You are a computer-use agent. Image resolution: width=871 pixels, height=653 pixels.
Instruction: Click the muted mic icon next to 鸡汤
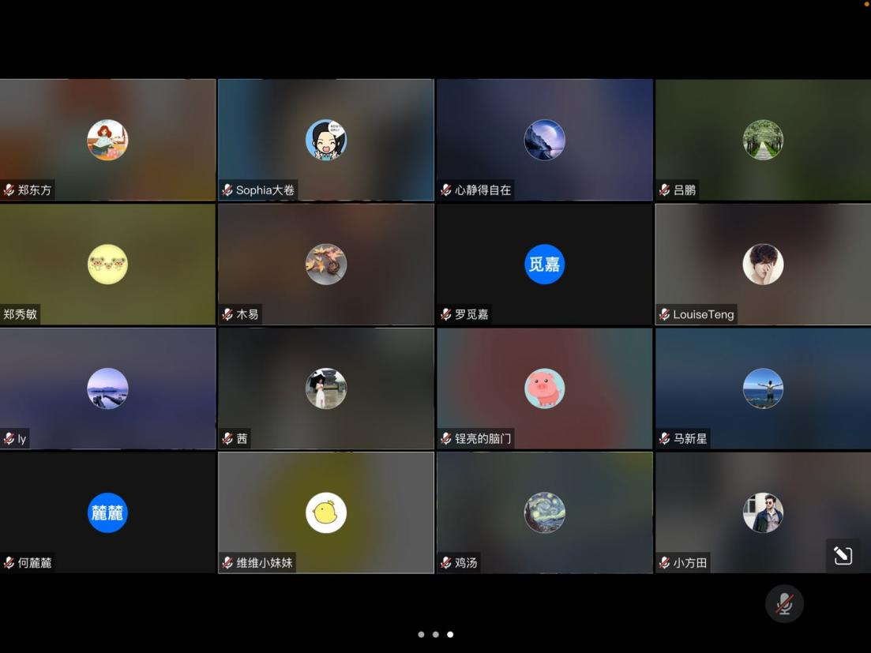point(446,563)
